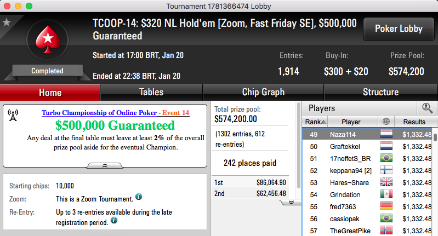Open Turbo Championship of Online Poker link

click(99, 113)
